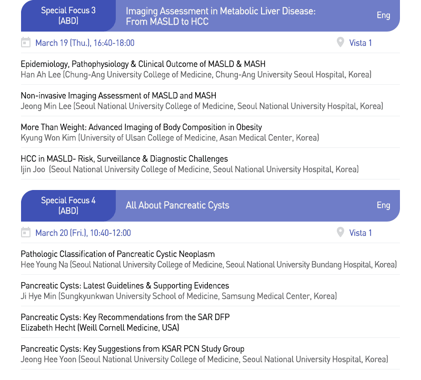Image resolution: width=421 pixels, height=380 pixels.
Task: Click calendar icon beside March 20 session
Action: coord(25,233)
